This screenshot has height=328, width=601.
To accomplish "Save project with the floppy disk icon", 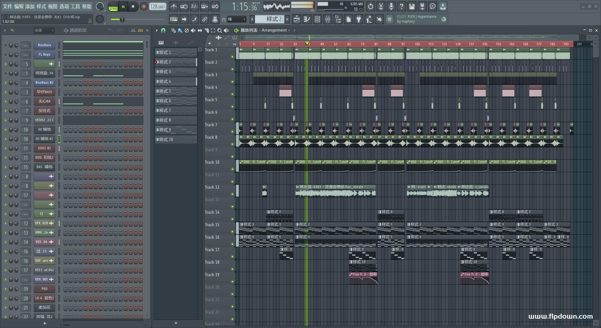I will click(412, 6).
